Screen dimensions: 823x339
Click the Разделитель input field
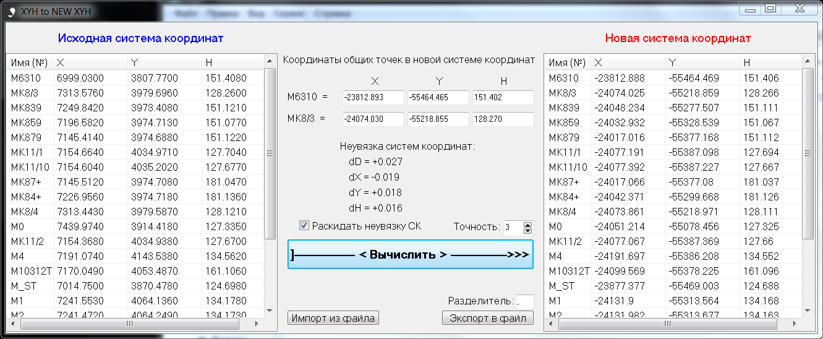(x=524, y=301)
